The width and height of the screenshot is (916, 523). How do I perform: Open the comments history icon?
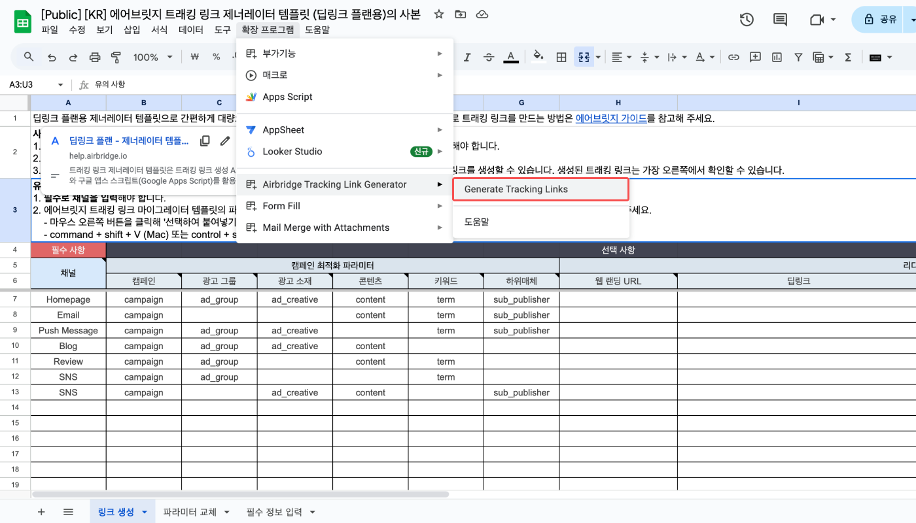(x=780, y=20)
